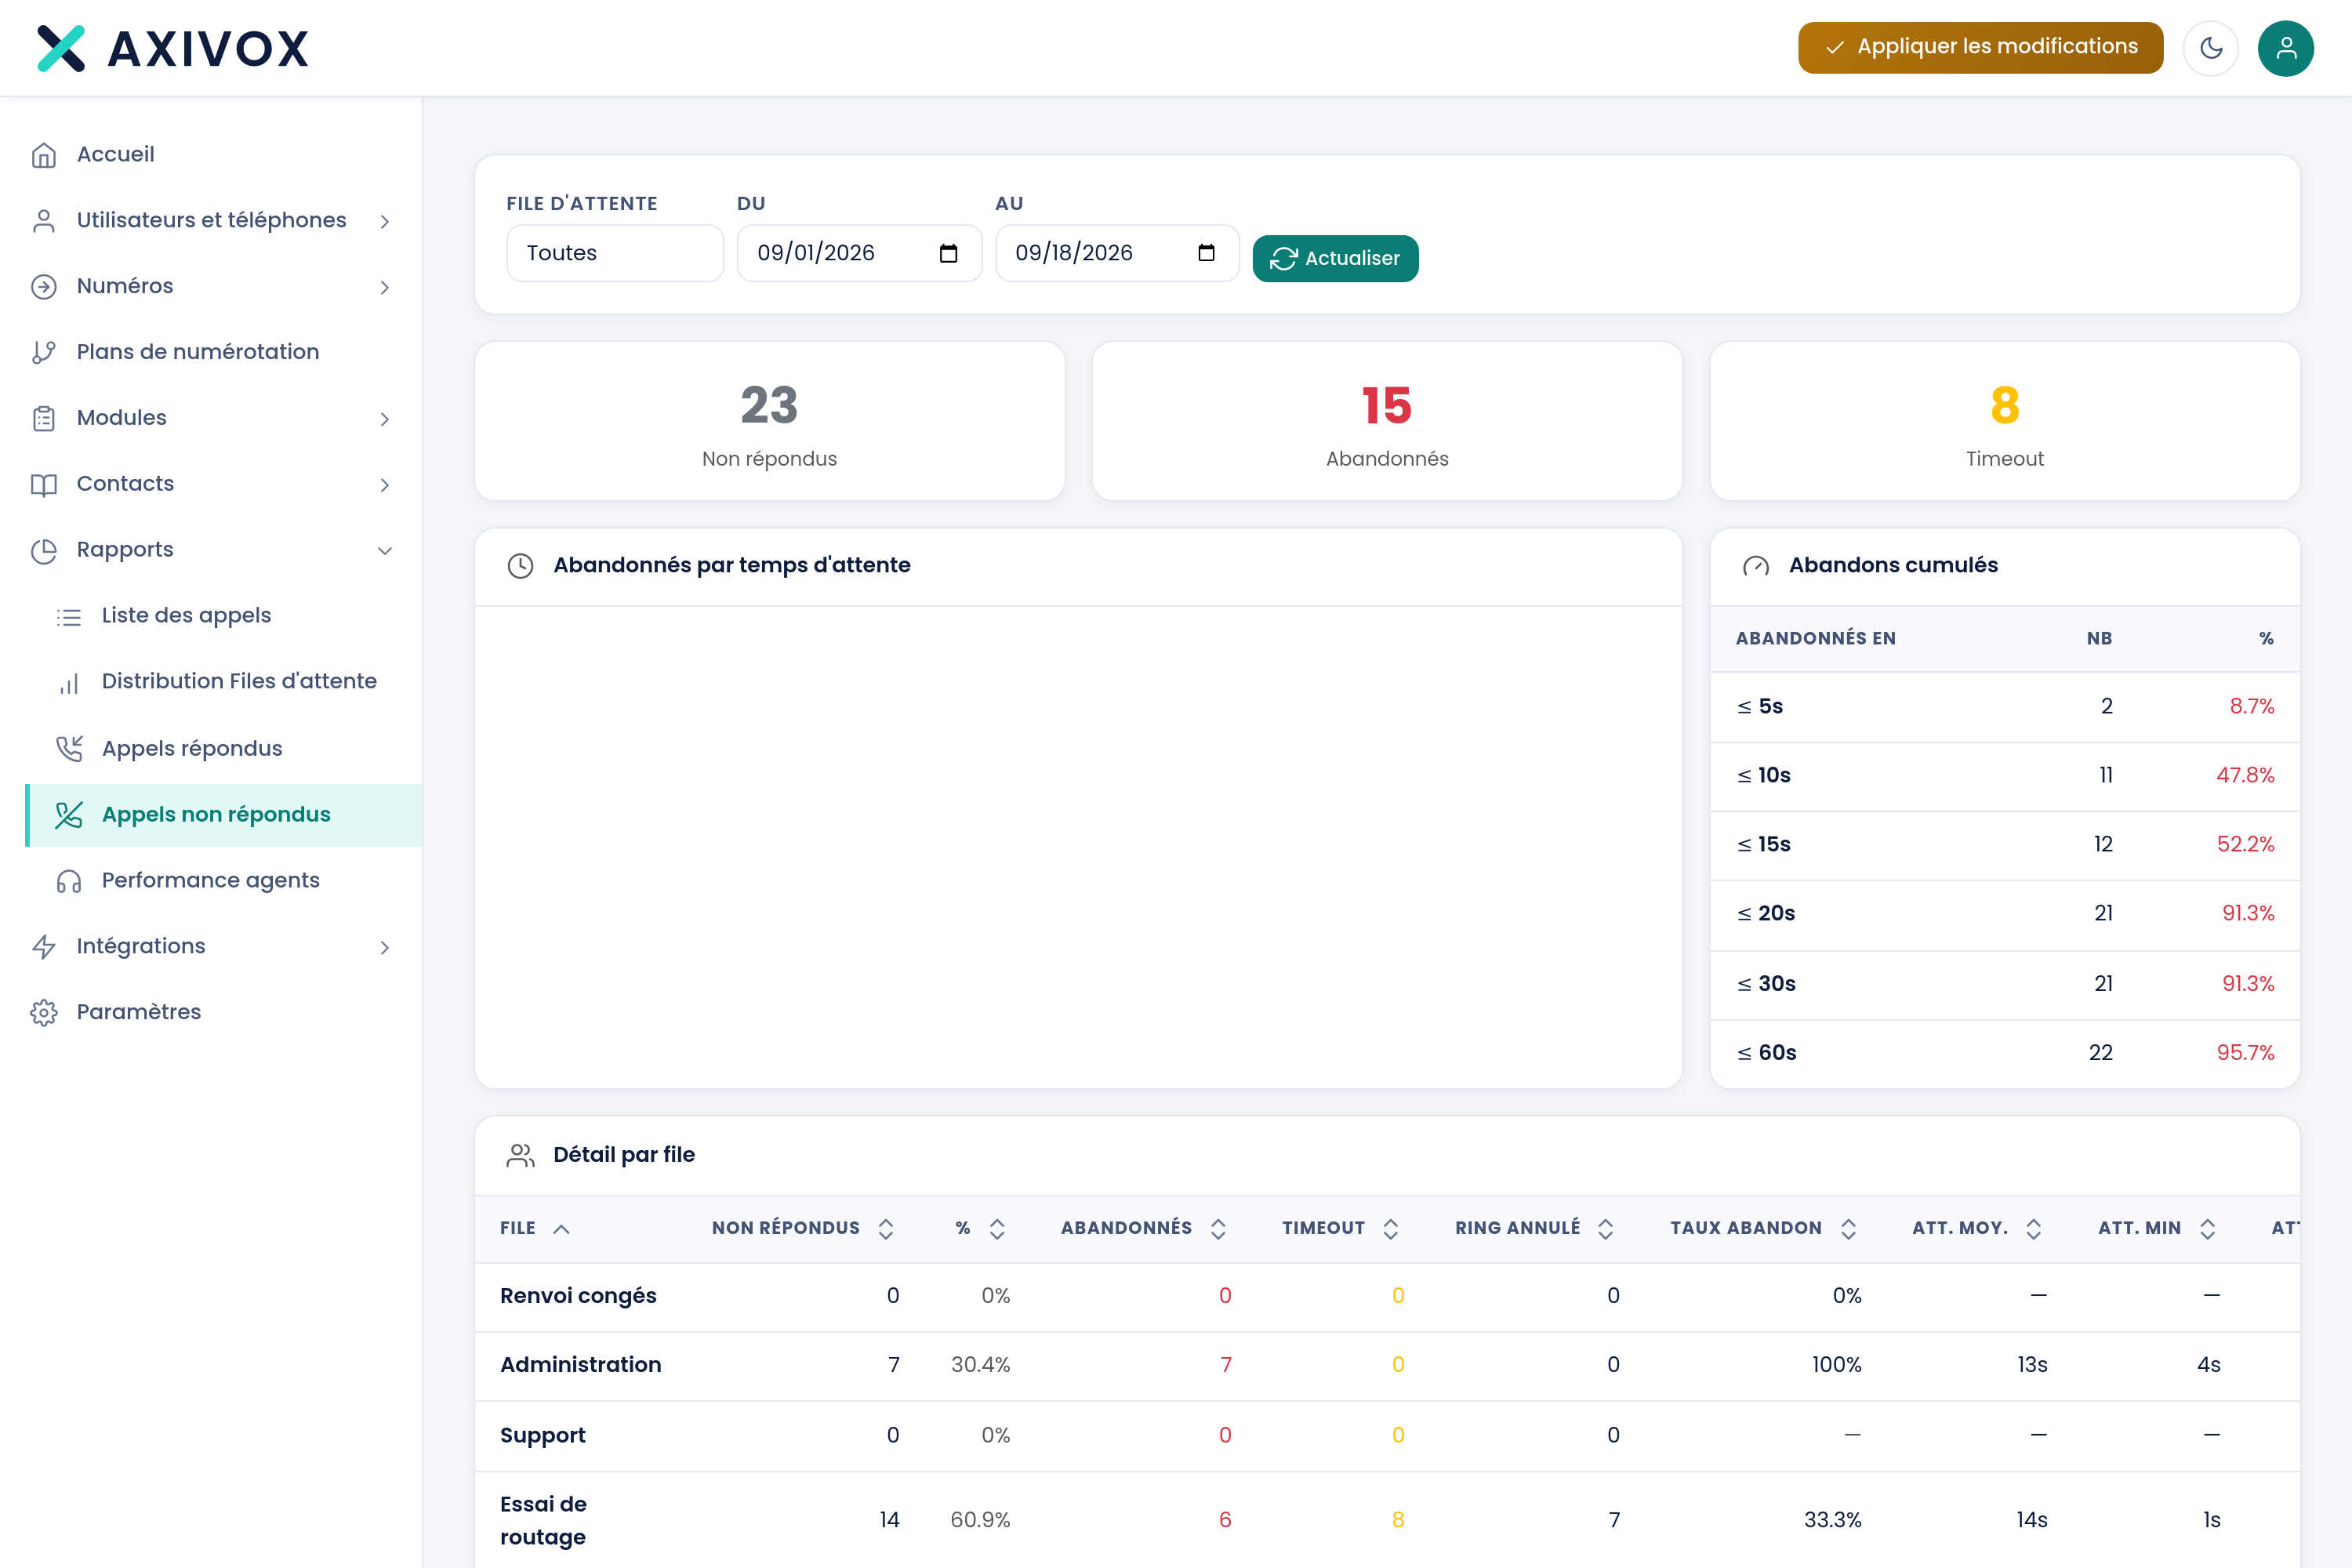The height and width of the screenshot is (1568, 2352).
Task: Click the lightning icon beside Intégrations
Action: click(44, 946)
